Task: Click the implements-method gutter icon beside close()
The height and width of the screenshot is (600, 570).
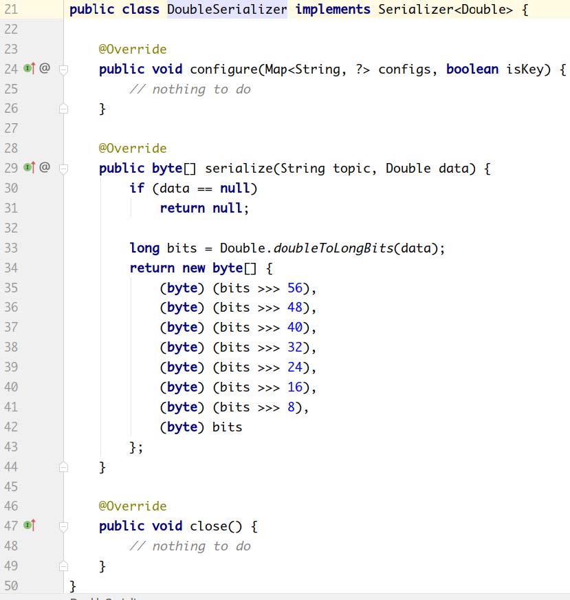Action: [x=29, y=526]
